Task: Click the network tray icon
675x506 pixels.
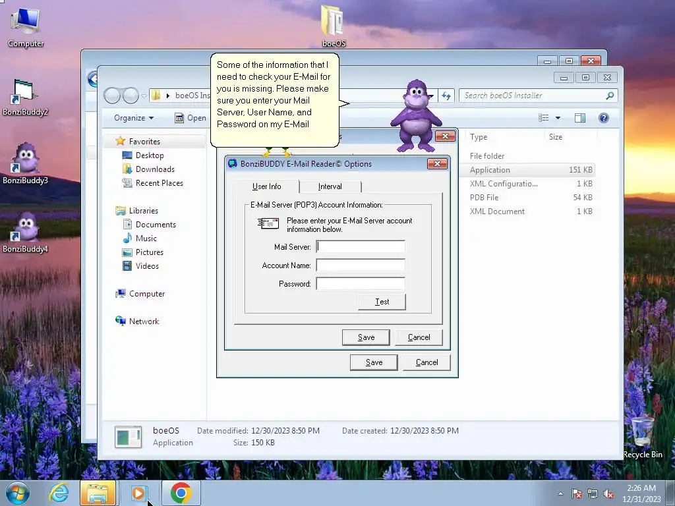Action: point(593,493)
